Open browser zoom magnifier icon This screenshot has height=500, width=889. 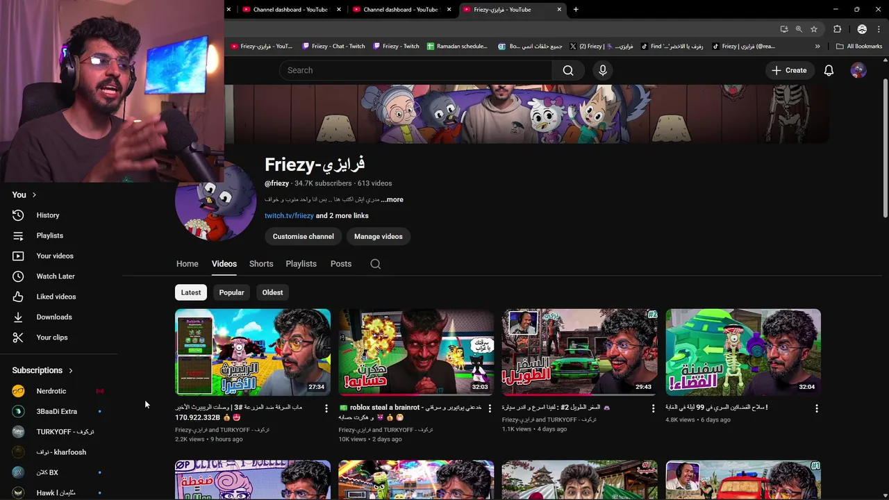[x=799, y=29]
